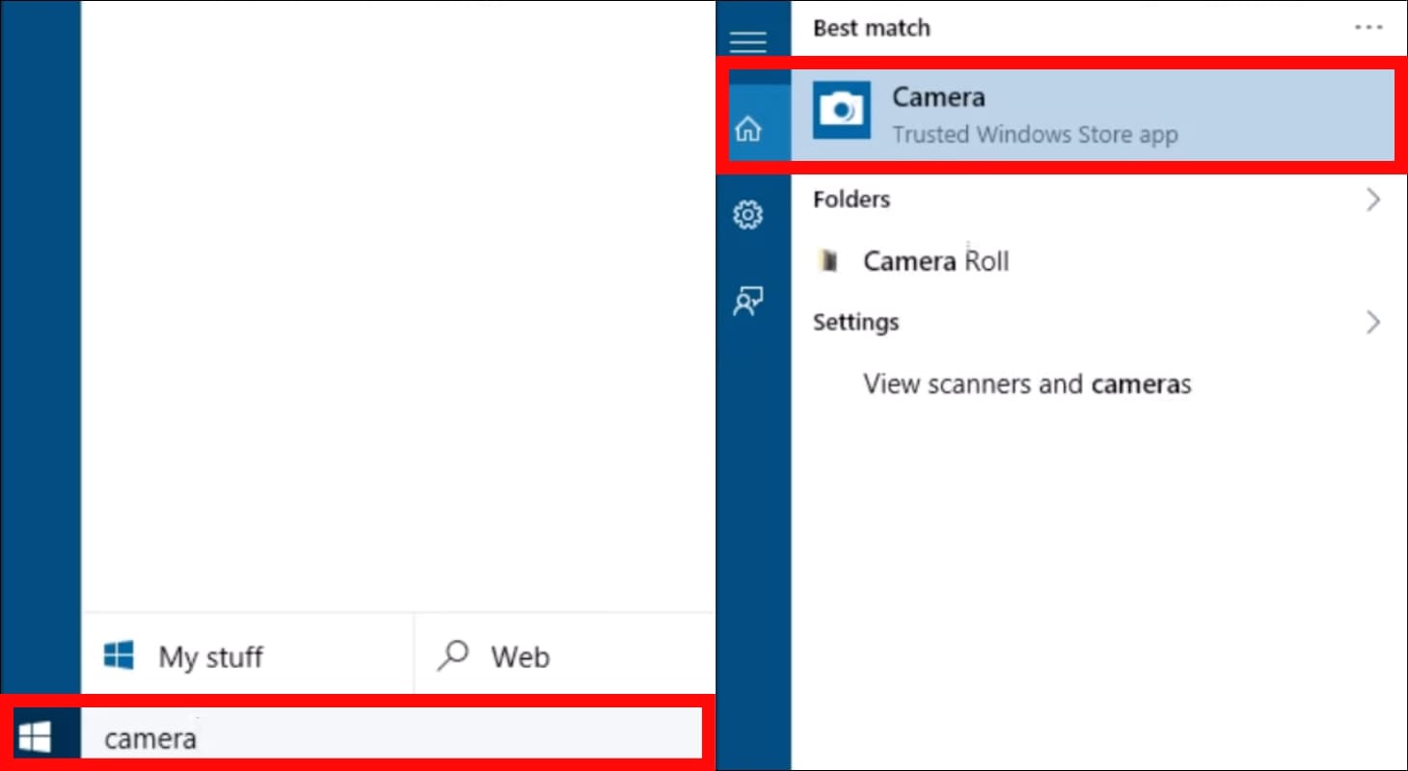This screenshot has width=1408, height=771.
Task: Open Camera Roll from the results
Action: (x=934, y=260)
